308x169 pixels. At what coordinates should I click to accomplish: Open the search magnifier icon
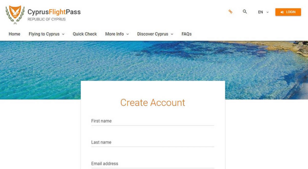pos(245,12)
